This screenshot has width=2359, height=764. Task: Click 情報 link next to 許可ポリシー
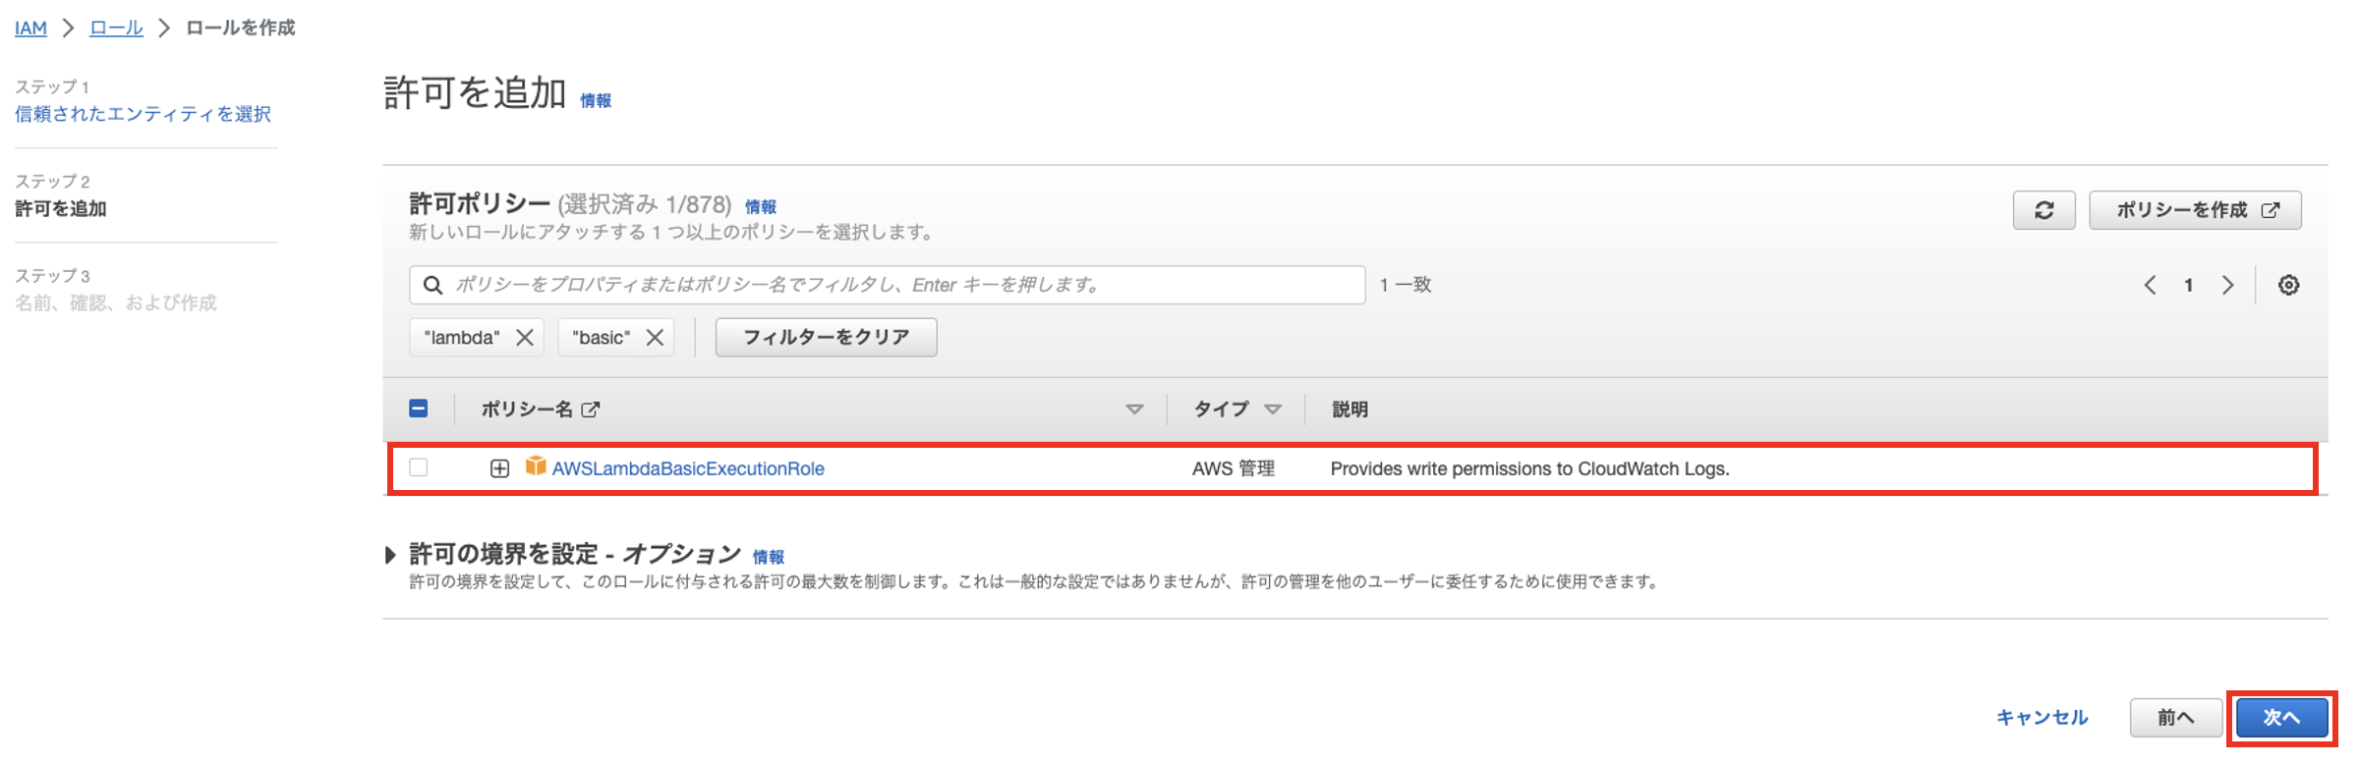point(761,206)
